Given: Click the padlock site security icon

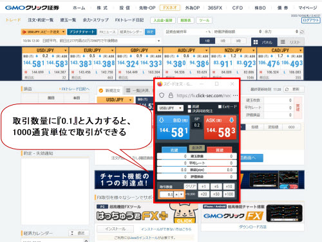Looking at the screenshot, I should tap(171, 95).
